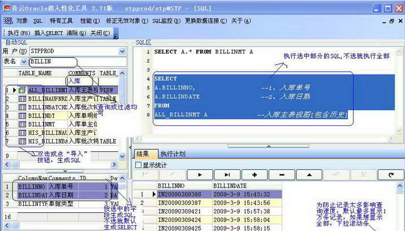Click the BILLINNO result column header
Viewport: 405px width, 231px height.
coord(184,186)
